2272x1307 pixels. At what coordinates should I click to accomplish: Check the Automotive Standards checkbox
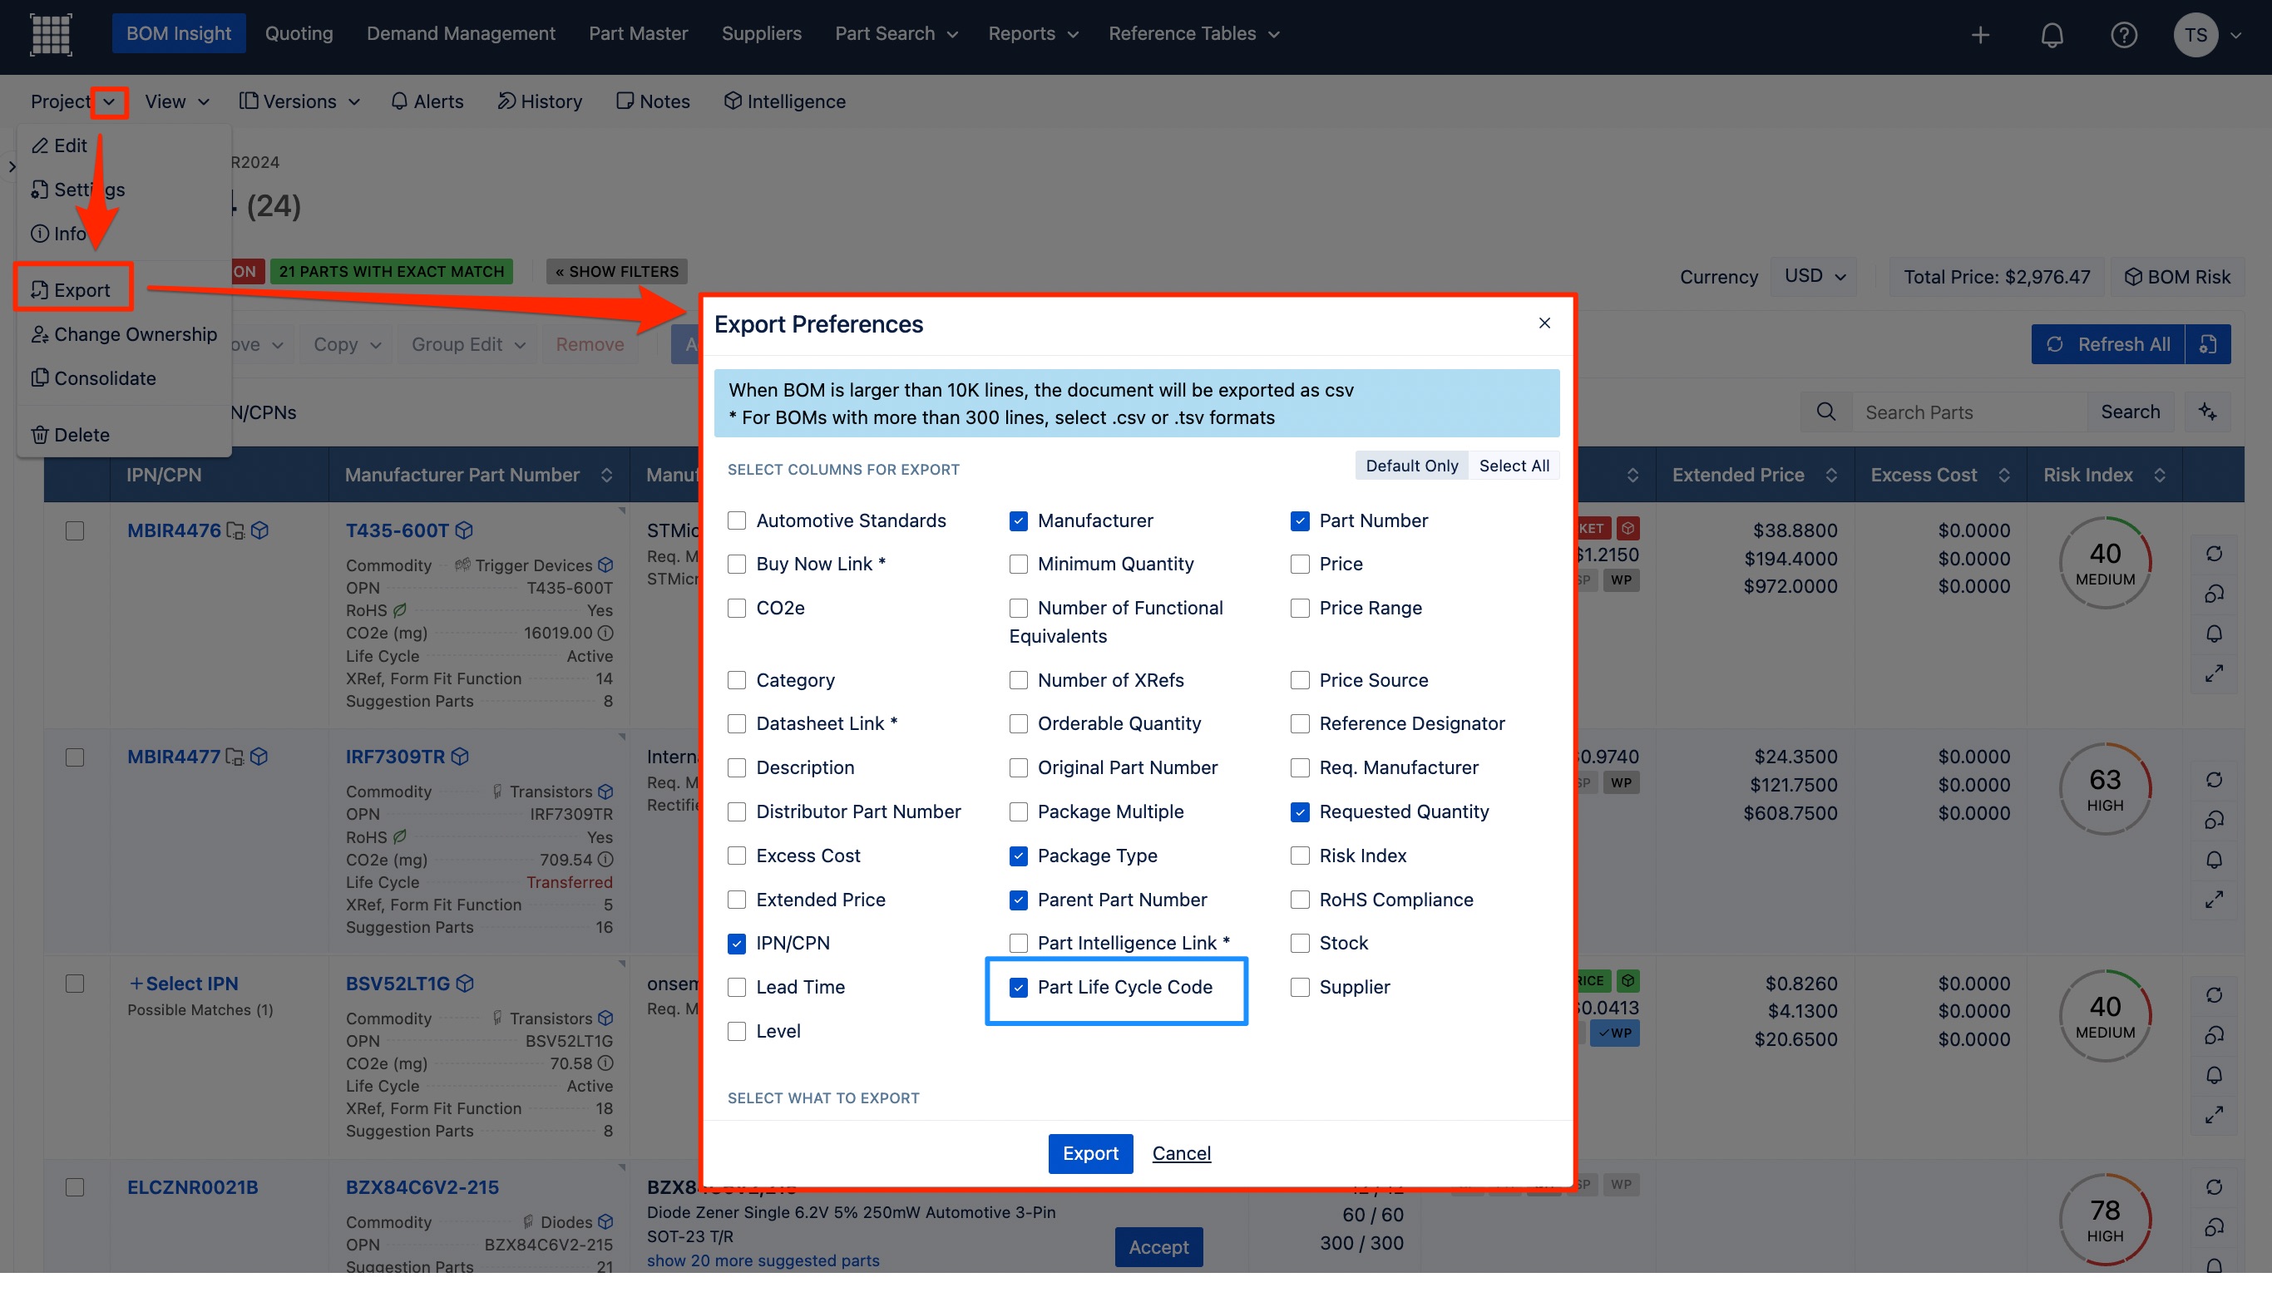[737, 520]
